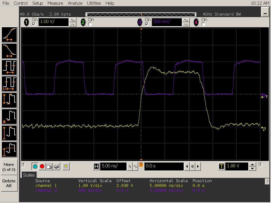This screenshot has width=271, height=203.
Task: Click the 10:22 AM clock display
Action: click(260, 3)
